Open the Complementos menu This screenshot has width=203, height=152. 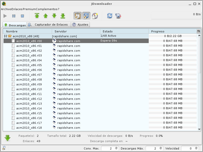point(47,9)
